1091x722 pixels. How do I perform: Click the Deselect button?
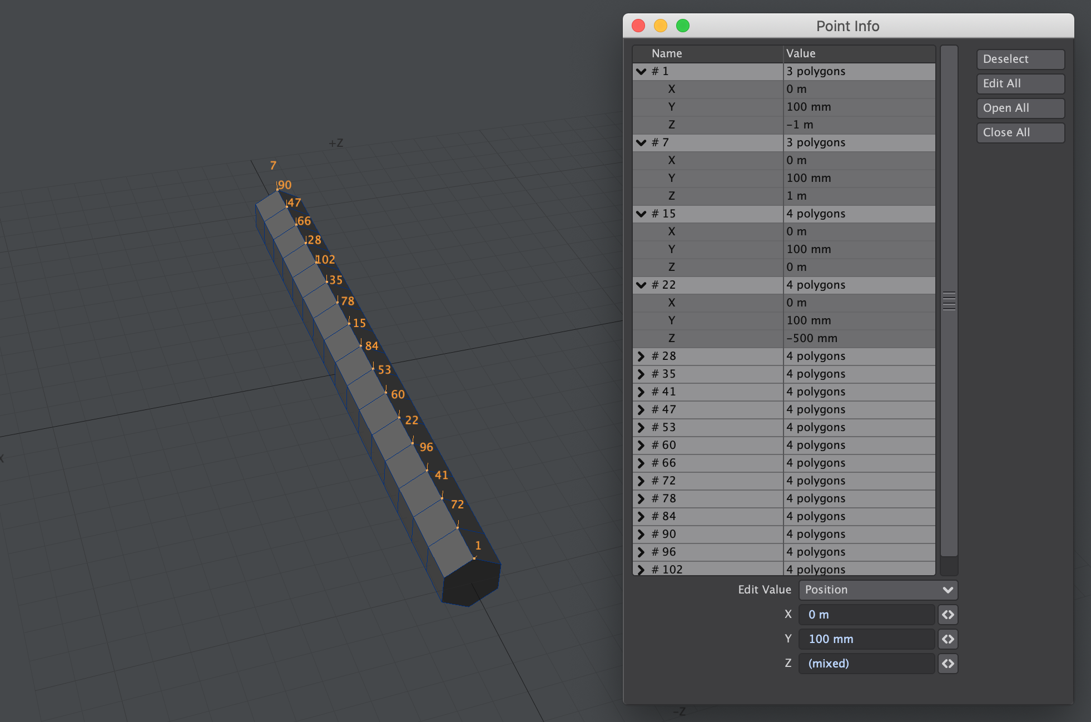[x=1020, y=59]
